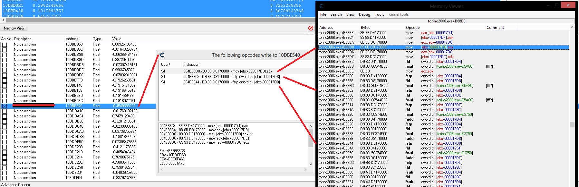The width and height of the screenshot is (579, 187).
Task: Click the disassembler vertical scrollbar thumb
Action: (x=572, y=124)
